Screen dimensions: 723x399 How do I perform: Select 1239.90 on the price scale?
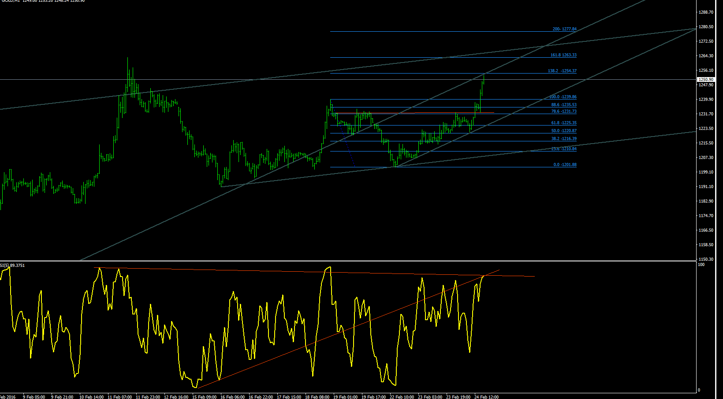[x=706, y=100]
